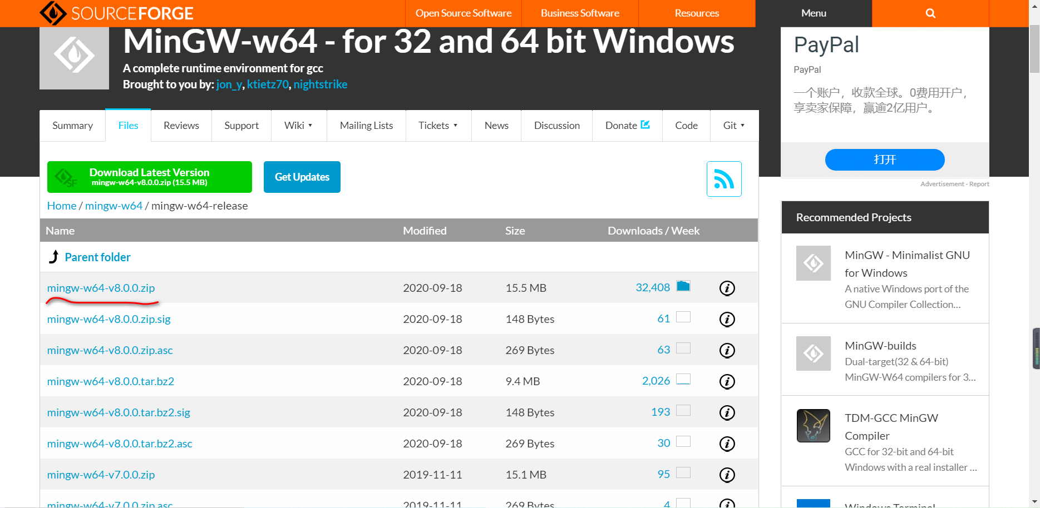This screenshot has height=508, width=1040.
Task: Download mingw-w64-v8.0.0.tar.bz2.sig file
Action: click(119, 412)
